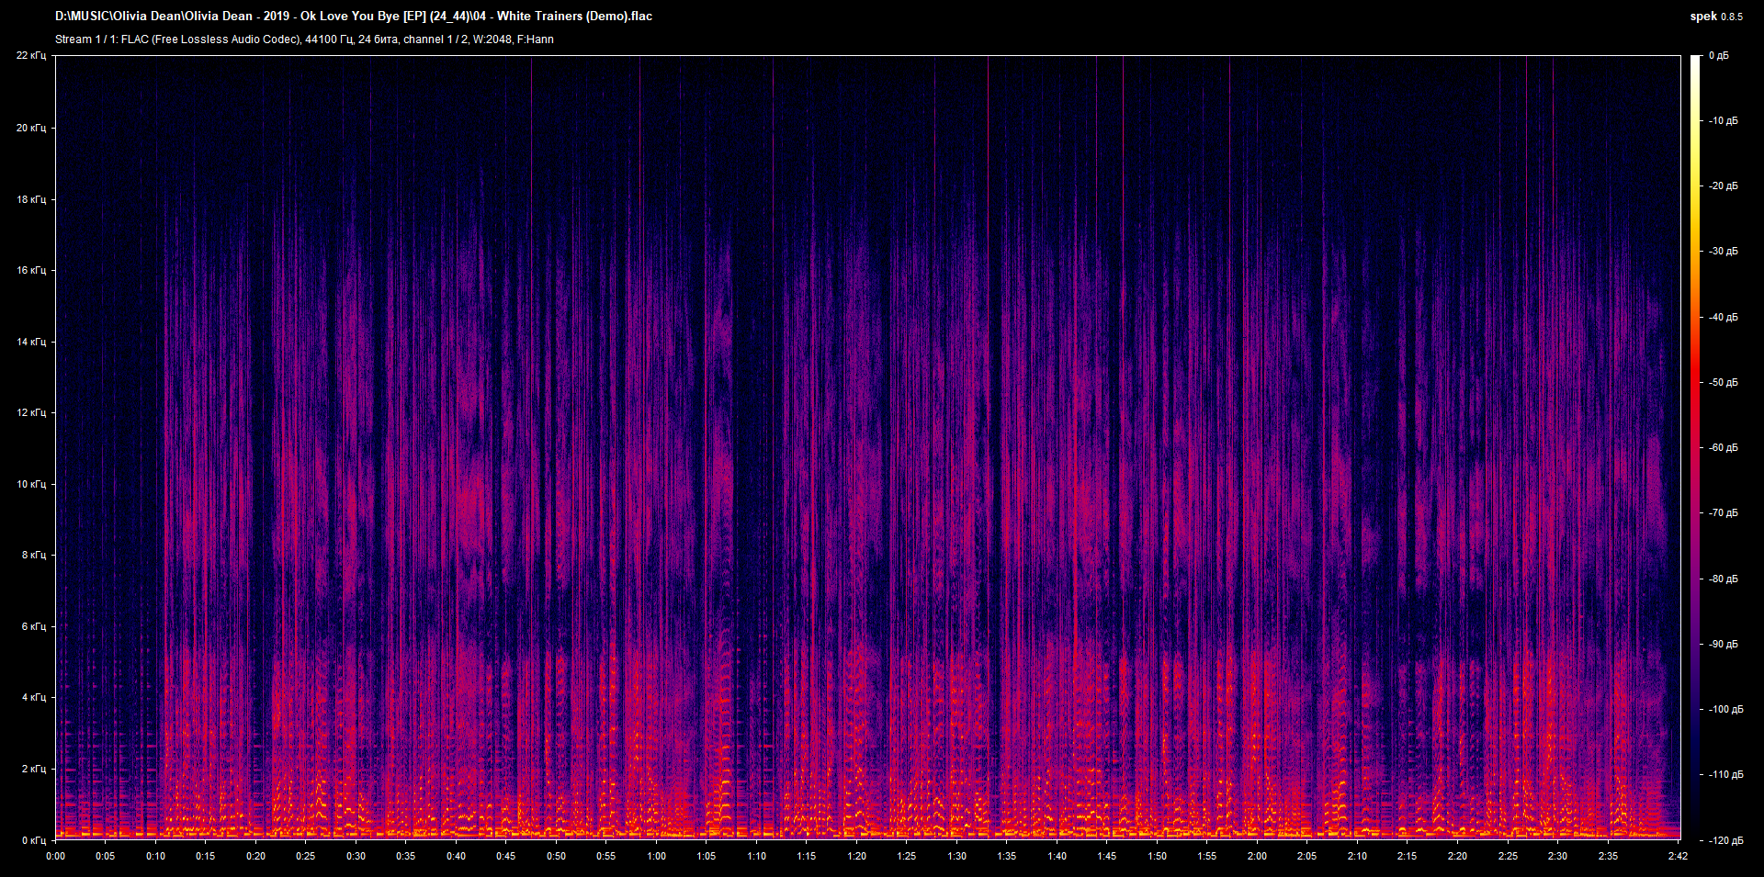Click the 4 кГц frequency axis label
The width and height of the screenshot is (1764, 877).
pyautogui.click(x=34, y=697)
